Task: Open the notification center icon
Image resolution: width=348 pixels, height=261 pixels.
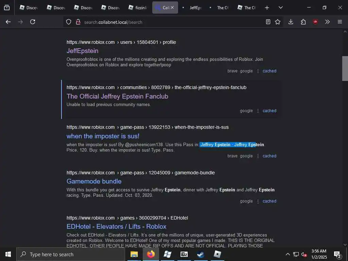Action: pos(337,255)
